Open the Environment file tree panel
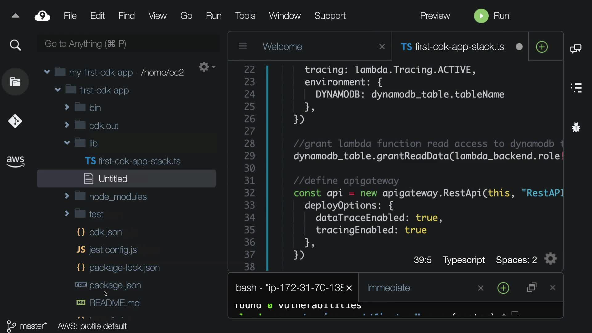Screen dimensions: 592x333 click(15, 82)
